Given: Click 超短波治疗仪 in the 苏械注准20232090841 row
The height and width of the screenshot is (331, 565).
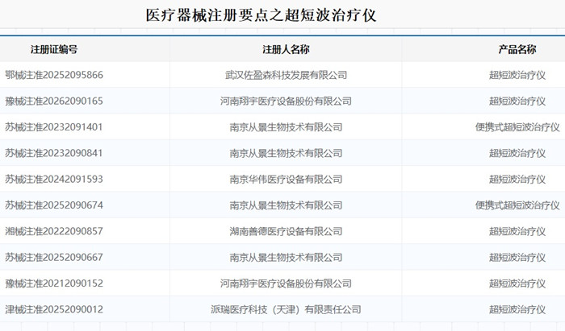Looking at the screenshot, I should point(517,153).
